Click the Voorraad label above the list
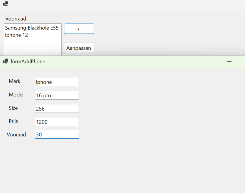 pyautogui.click(x=16, y=19)
